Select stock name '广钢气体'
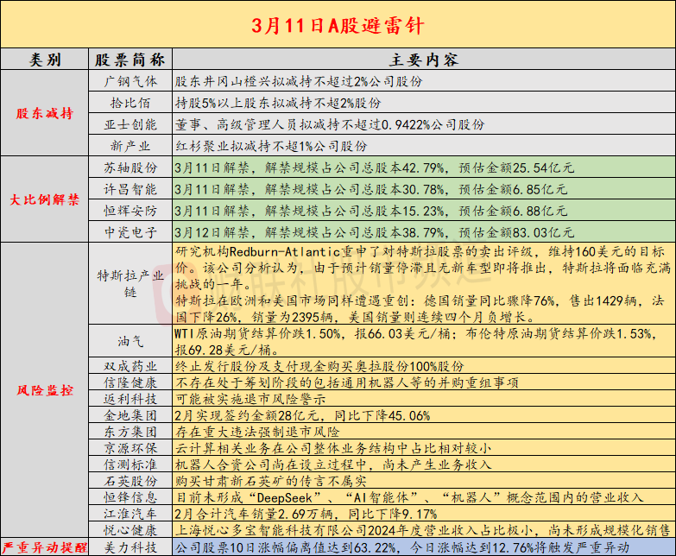 click(130, 81)
